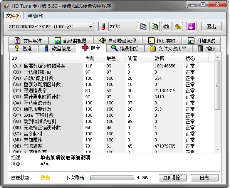The image size is (230, 188).
Task: Click the list scrollbar down arrow
Action: (x=218, y=149)
